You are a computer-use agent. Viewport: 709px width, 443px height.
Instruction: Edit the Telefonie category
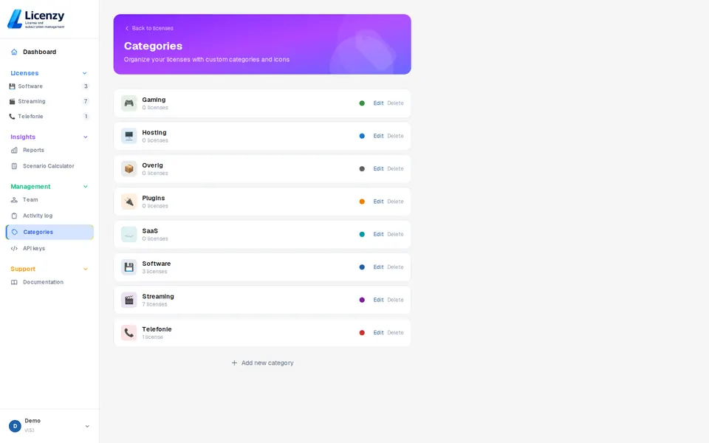coord(378,333)
